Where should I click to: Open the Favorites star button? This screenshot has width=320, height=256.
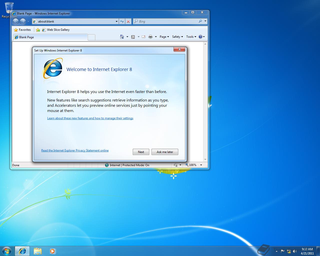[x=22, y=30]
